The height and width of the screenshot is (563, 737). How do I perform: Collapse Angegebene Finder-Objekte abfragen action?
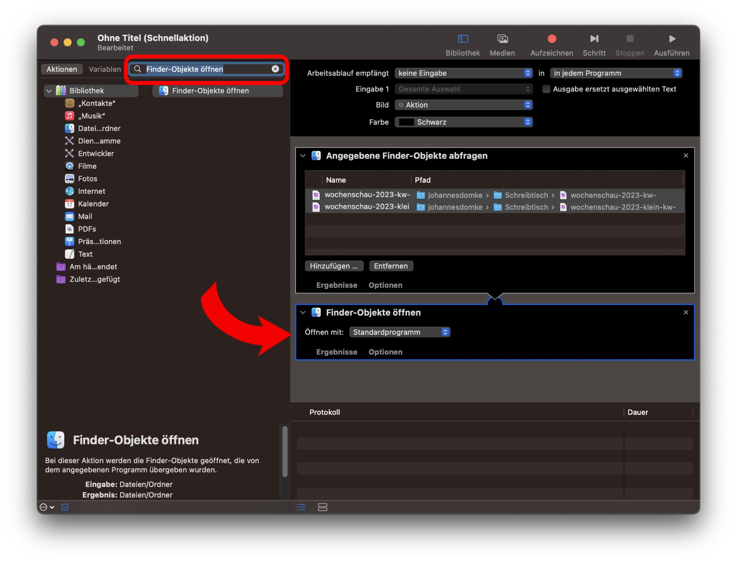(x=303, y=156)
